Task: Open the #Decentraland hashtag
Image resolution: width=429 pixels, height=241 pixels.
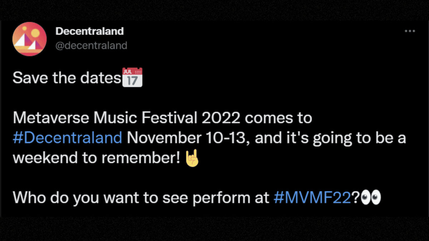Action: (x=68, y=137)
